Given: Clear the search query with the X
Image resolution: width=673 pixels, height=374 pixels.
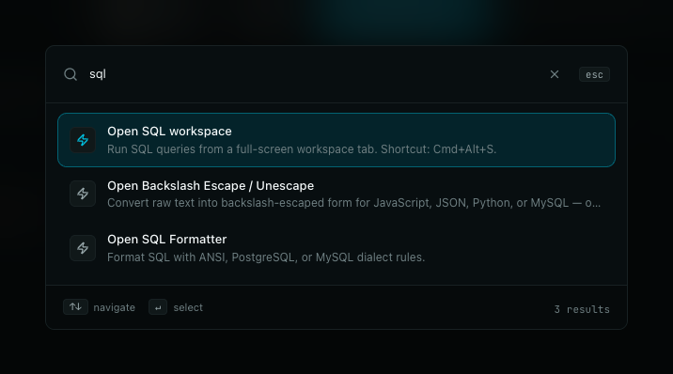Looking at the screenshot, I should [555, 74].
